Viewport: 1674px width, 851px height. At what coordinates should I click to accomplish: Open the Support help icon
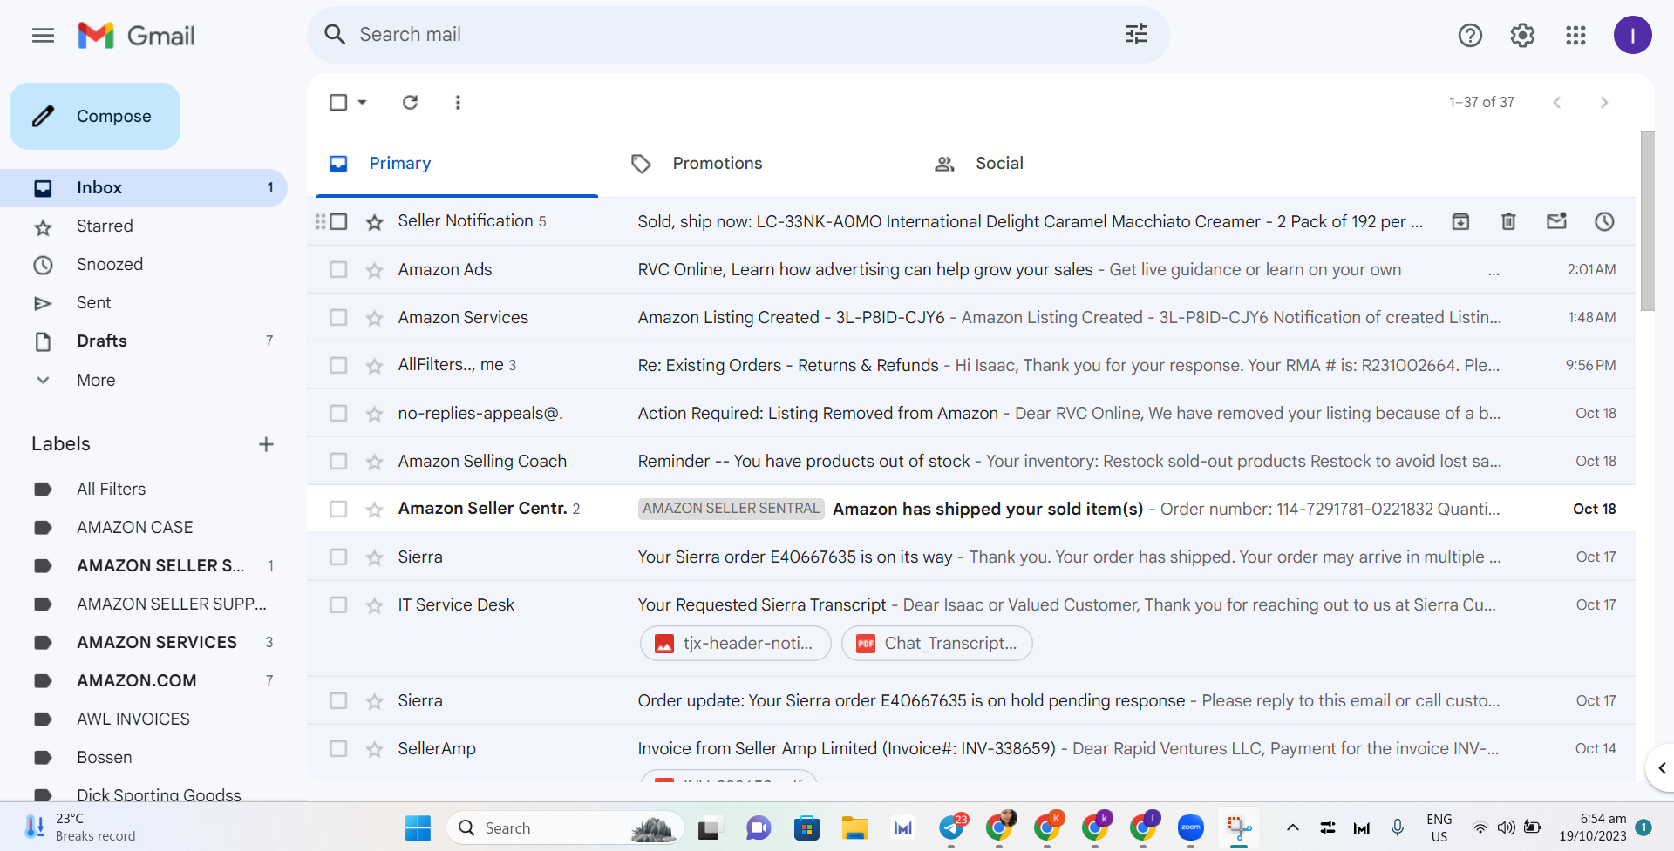click(1470, 35)
